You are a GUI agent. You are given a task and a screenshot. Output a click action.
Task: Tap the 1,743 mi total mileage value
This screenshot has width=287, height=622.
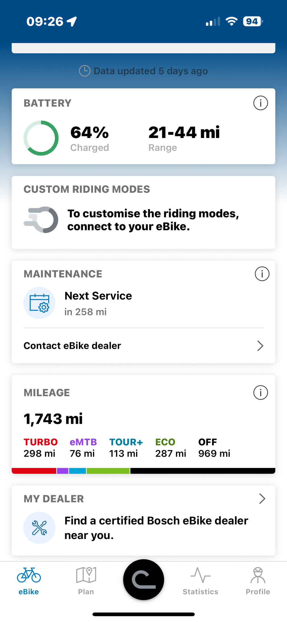(53, 419)
